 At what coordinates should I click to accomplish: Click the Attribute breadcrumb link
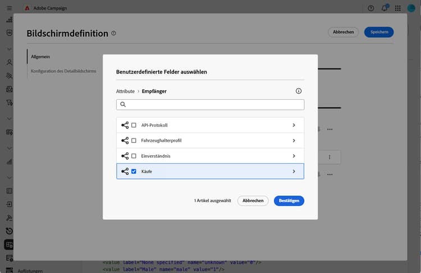125,91
